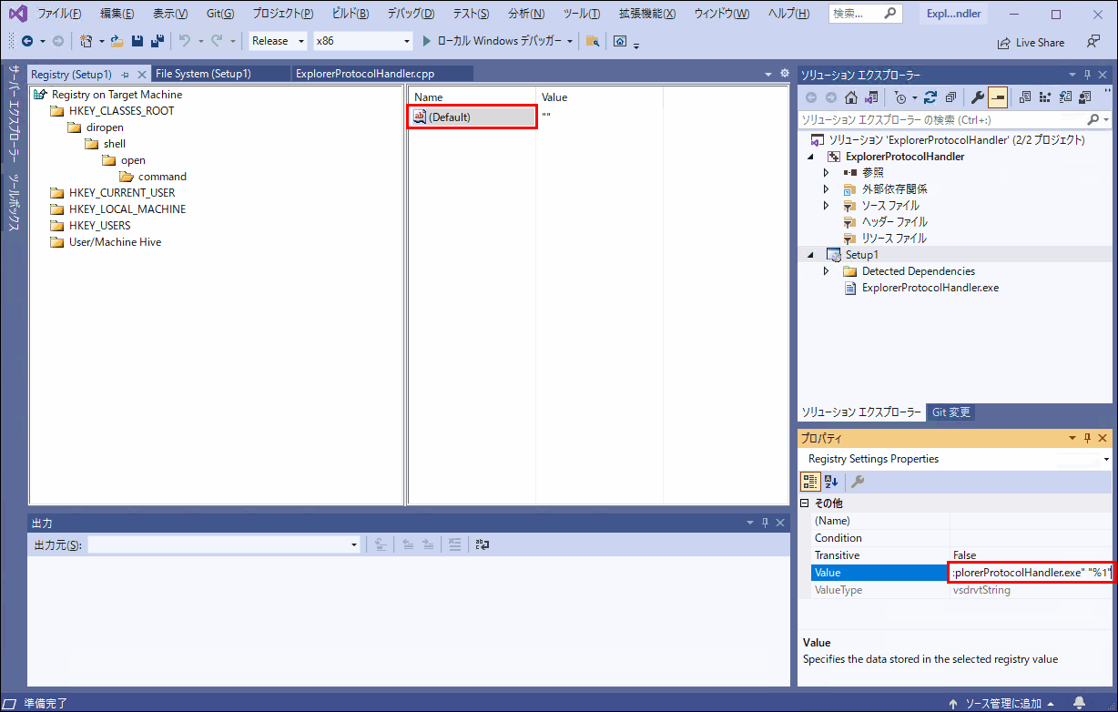Image resolution: width=1118 pixels, height=712 pixels.
Task: Open the ファイル(F) menu
Action: pyautogui.click(x=59, y=14)
